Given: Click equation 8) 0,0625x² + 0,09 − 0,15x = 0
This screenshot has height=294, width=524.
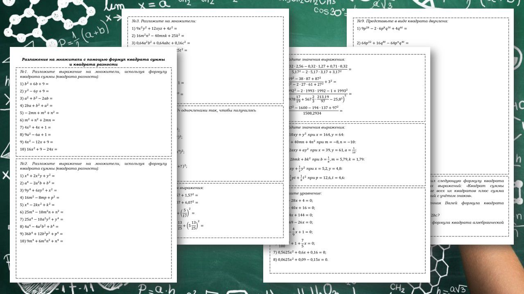Looking at the screenshot, I should 300,259.
